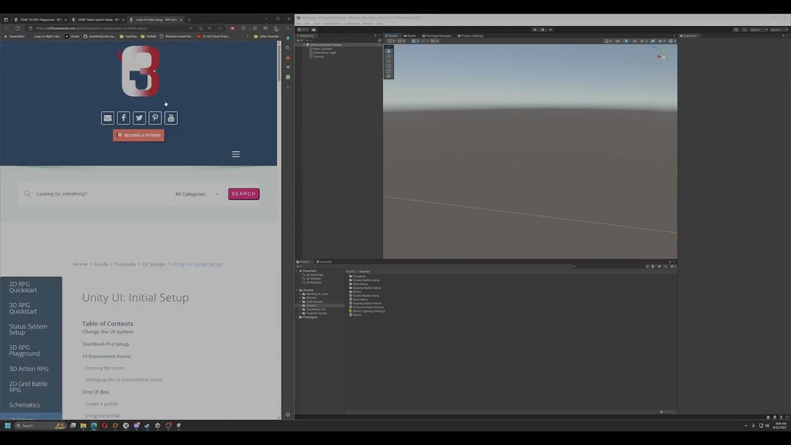This screenshot has width=791, height=445.
Task: Toggle scene lighting in Scene view toolbar
Action: (625, 41)
